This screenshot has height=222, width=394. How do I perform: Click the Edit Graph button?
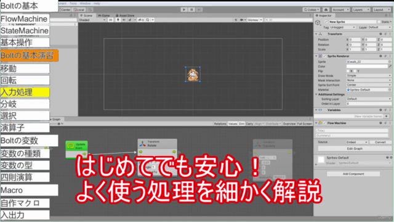tap(355, 149)
